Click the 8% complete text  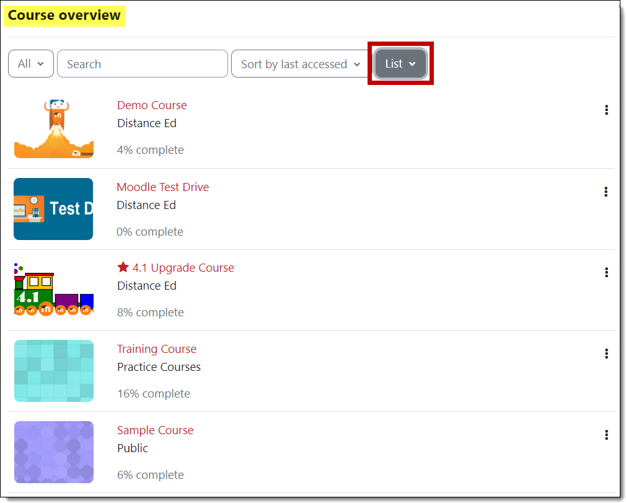coord(151,313)
